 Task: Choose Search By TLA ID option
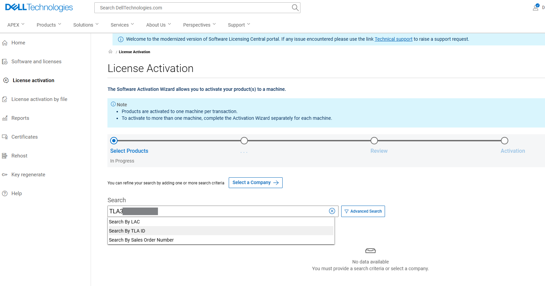[127, 231]
